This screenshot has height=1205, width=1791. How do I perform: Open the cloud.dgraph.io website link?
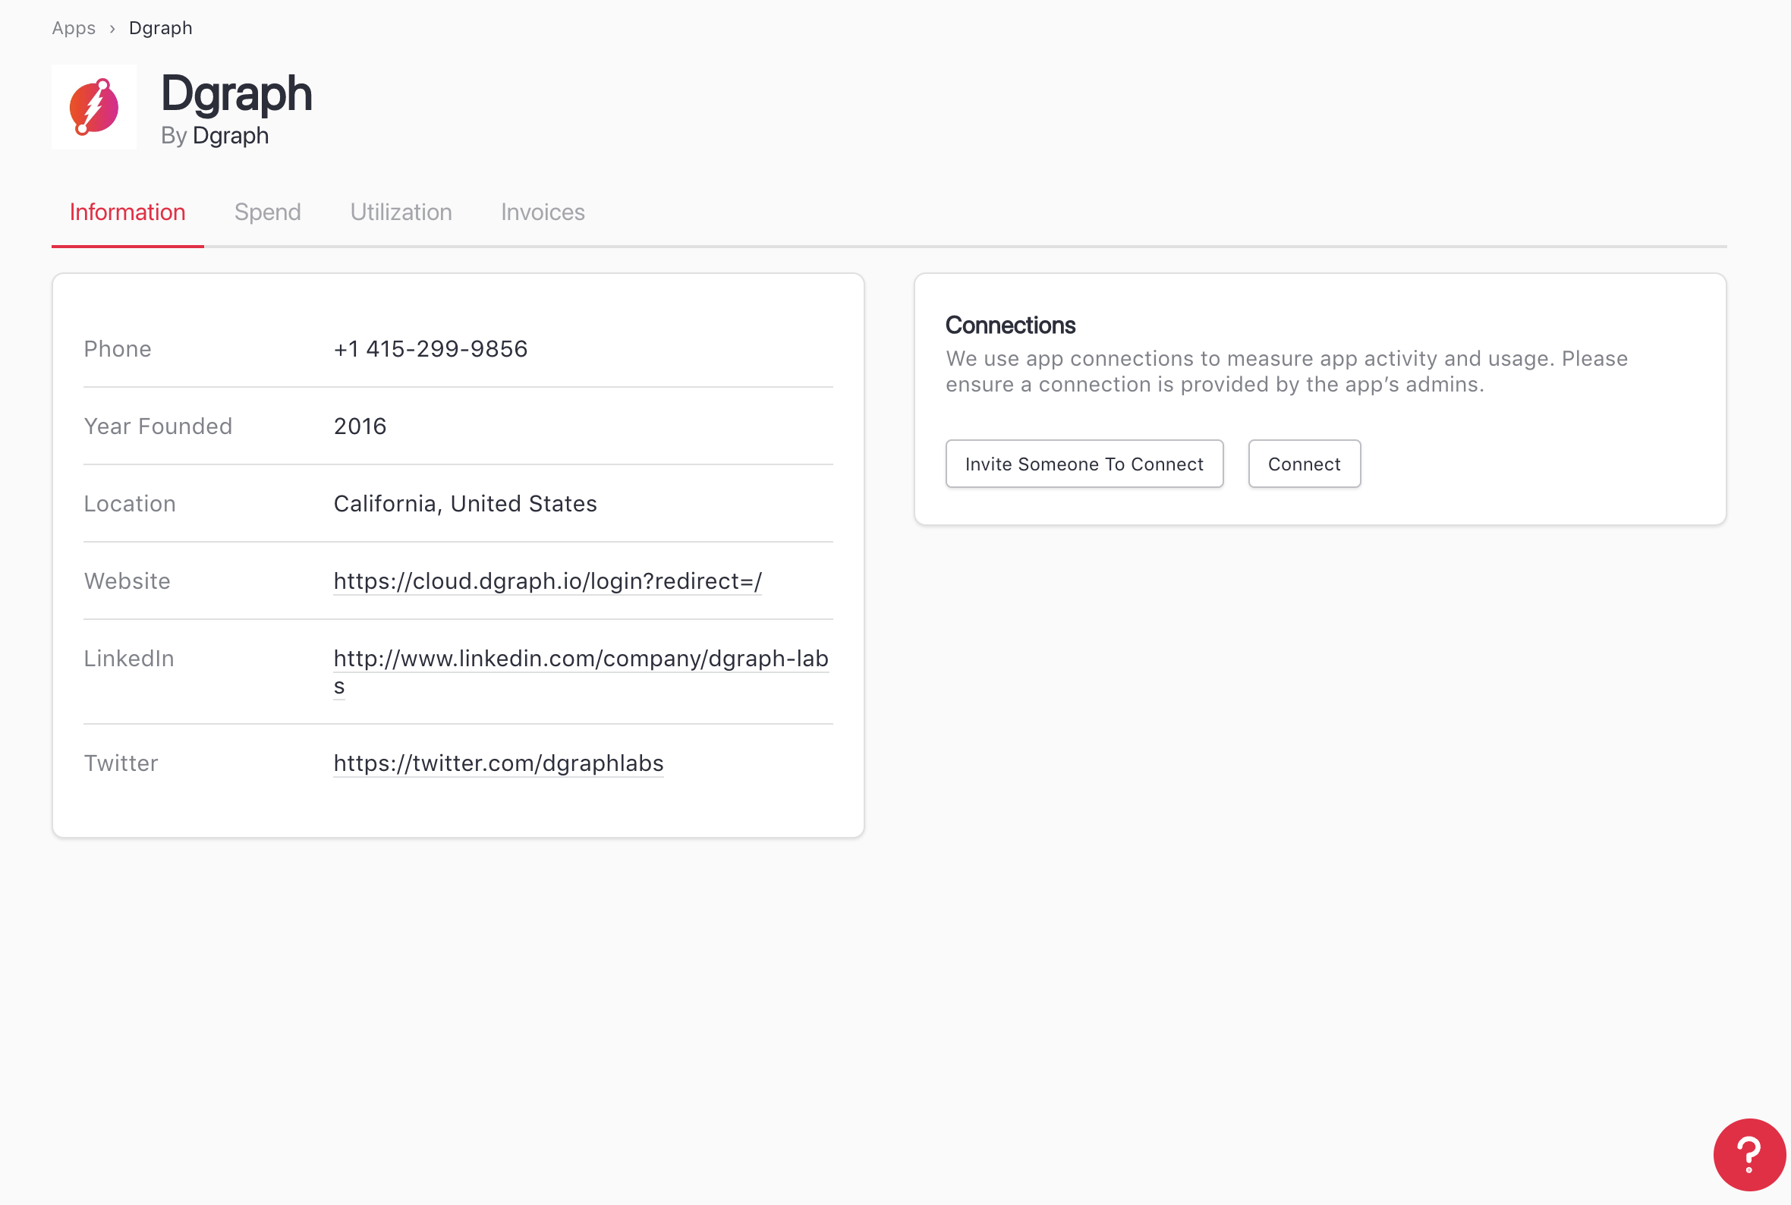tap(547, 581)
